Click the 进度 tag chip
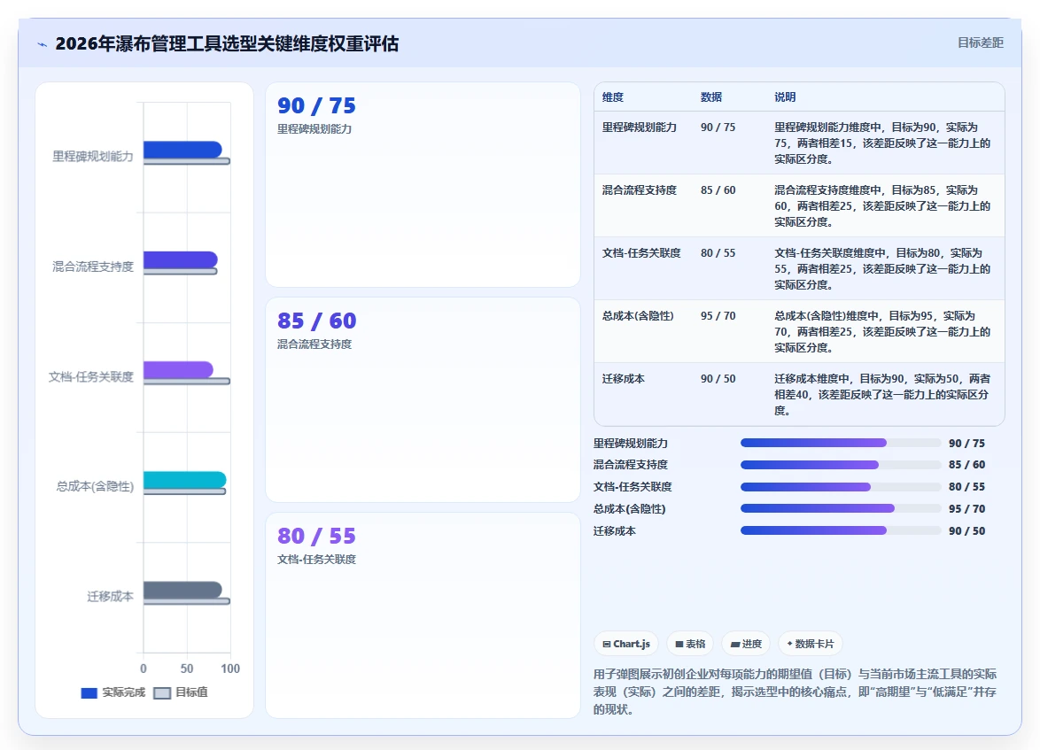 [x=746, y=643]
